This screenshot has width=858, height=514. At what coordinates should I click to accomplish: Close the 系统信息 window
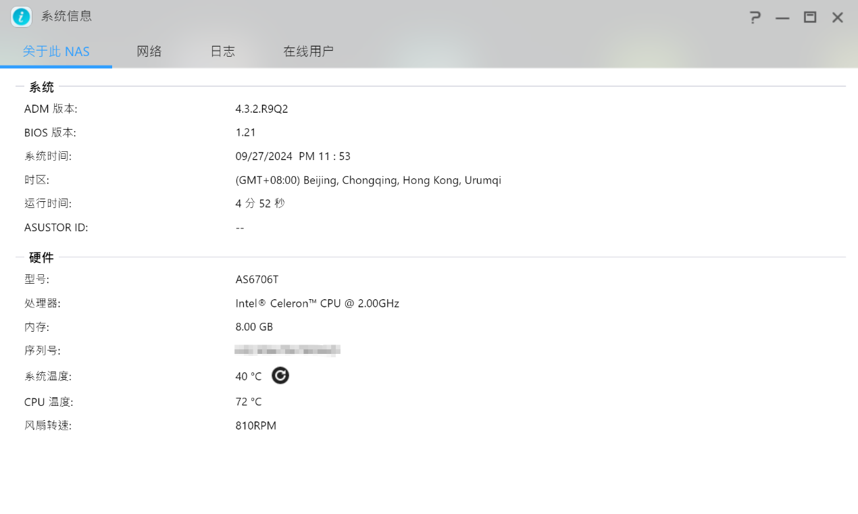[x=838, y=18]
